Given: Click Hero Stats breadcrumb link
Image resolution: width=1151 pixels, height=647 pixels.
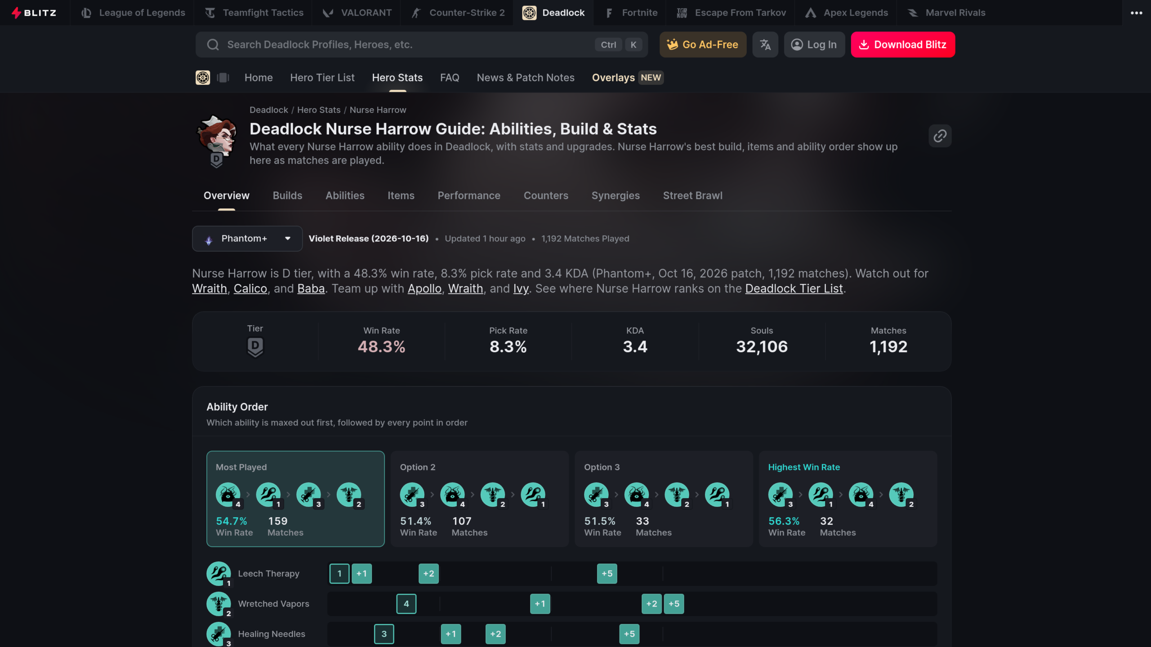Looking at the screenshot, I should pos(319,110).
